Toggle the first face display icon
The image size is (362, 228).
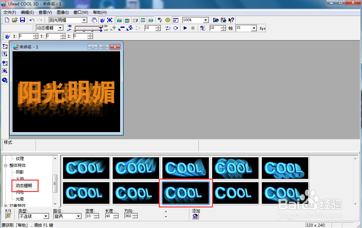pos(119,21)
